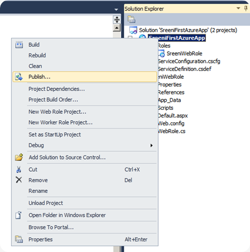Click the Open Folder document icon
250x252 pixels.
(x=18, y=215)
